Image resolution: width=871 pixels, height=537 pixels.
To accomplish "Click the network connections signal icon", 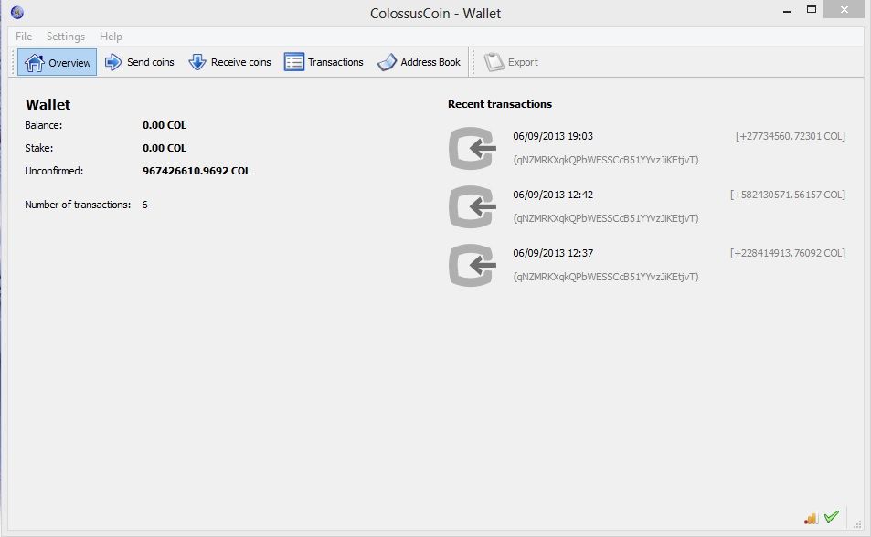I will tap(811, 518).
